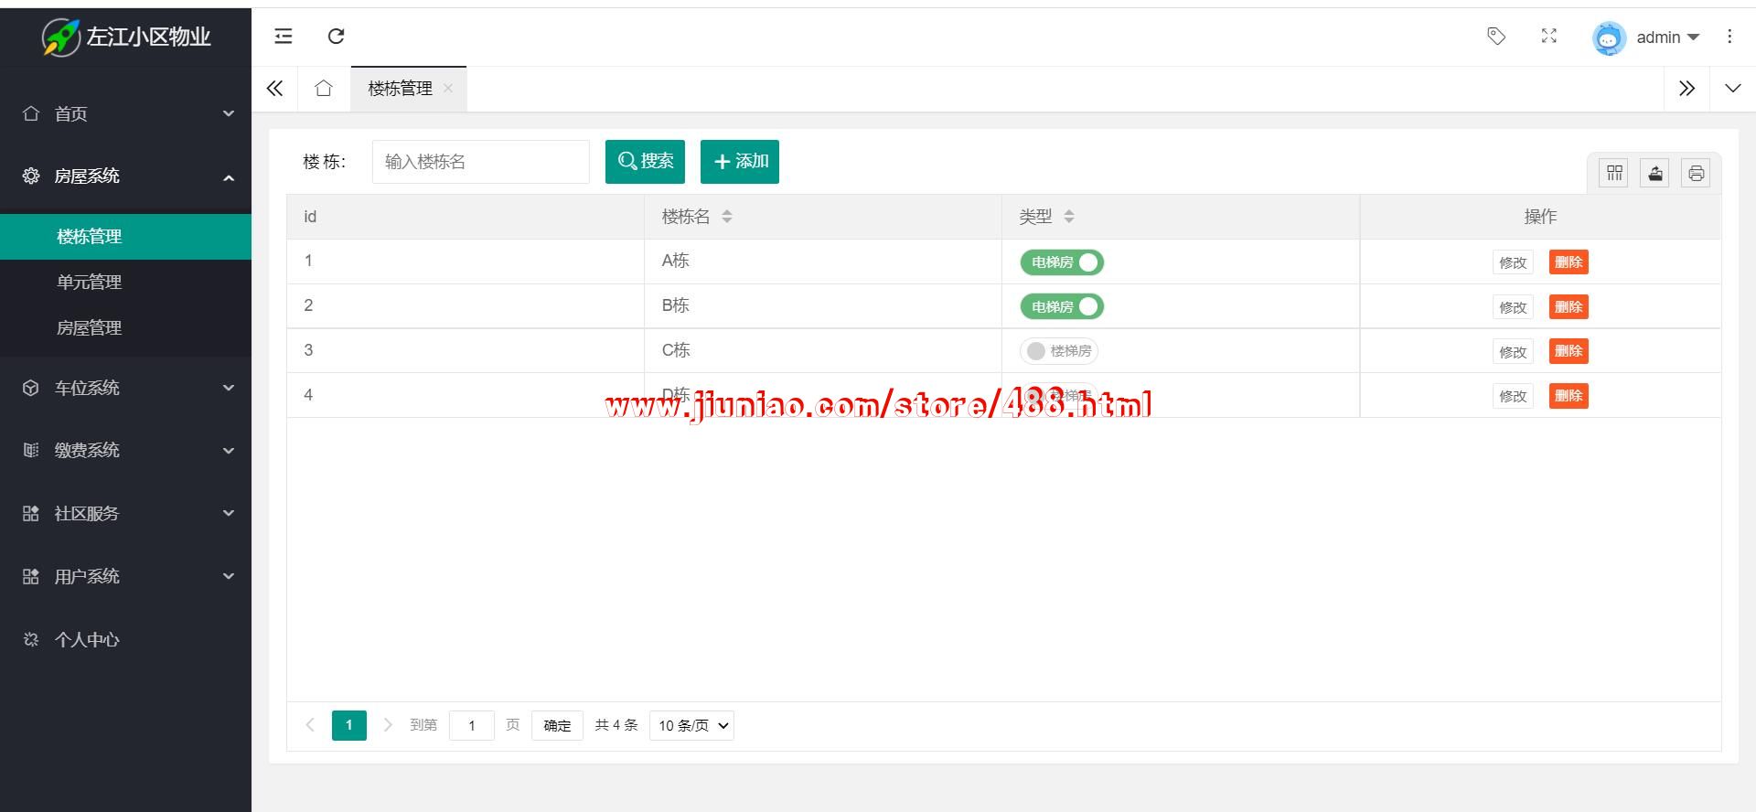Open the tag notes icon in header
Image resolution: width=1756 pixels, height=812 pixels.
pos(1496,37)
